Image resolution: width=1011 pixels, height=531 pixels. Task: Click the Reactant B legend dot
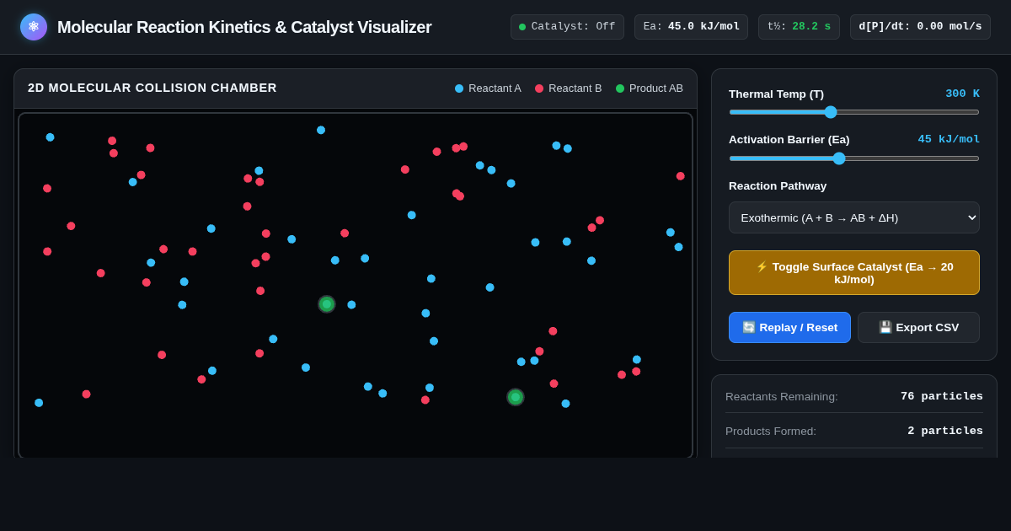coord(539,88)
